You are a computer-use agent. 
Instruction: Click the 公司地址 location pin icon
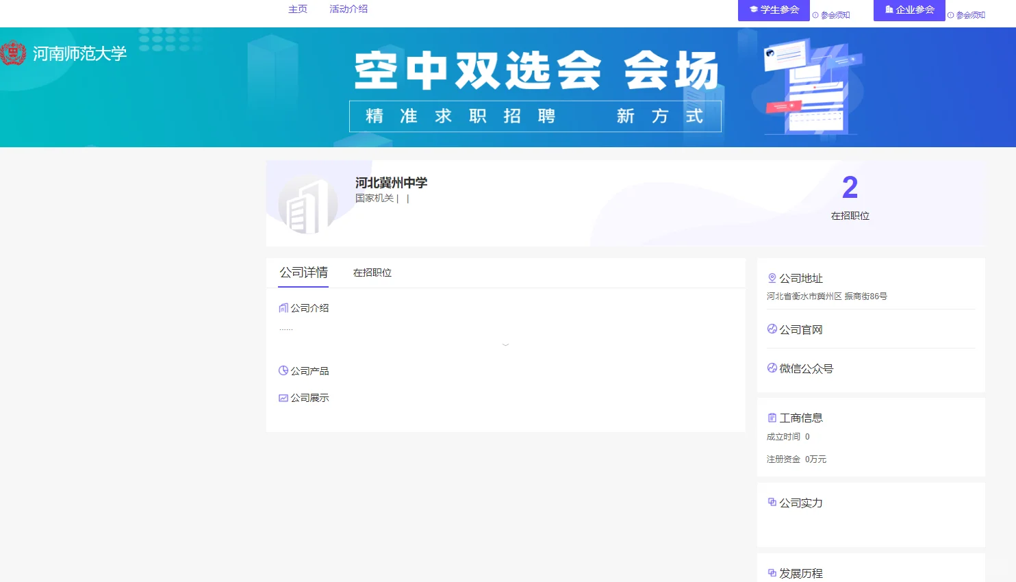(772, 278)
